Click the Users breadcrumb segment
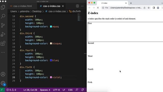163x92 pixels. [x=13, y=11]
